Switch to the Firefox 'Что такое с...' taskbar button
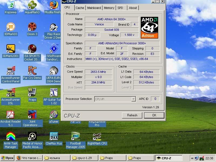The image size is (216, 162). 29,158
